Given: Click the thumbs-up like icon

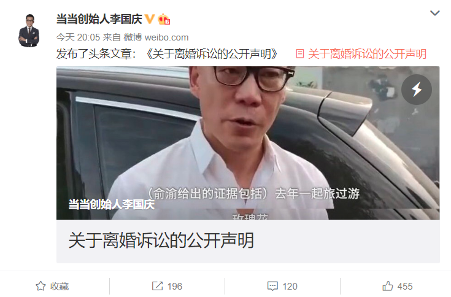Looking at the screenshot, I should point(387,286).
